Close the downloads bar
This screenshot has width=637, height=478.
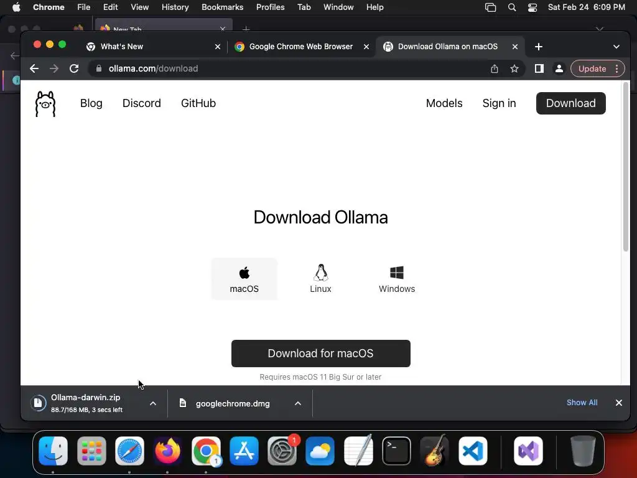click(x=619, y=403)
